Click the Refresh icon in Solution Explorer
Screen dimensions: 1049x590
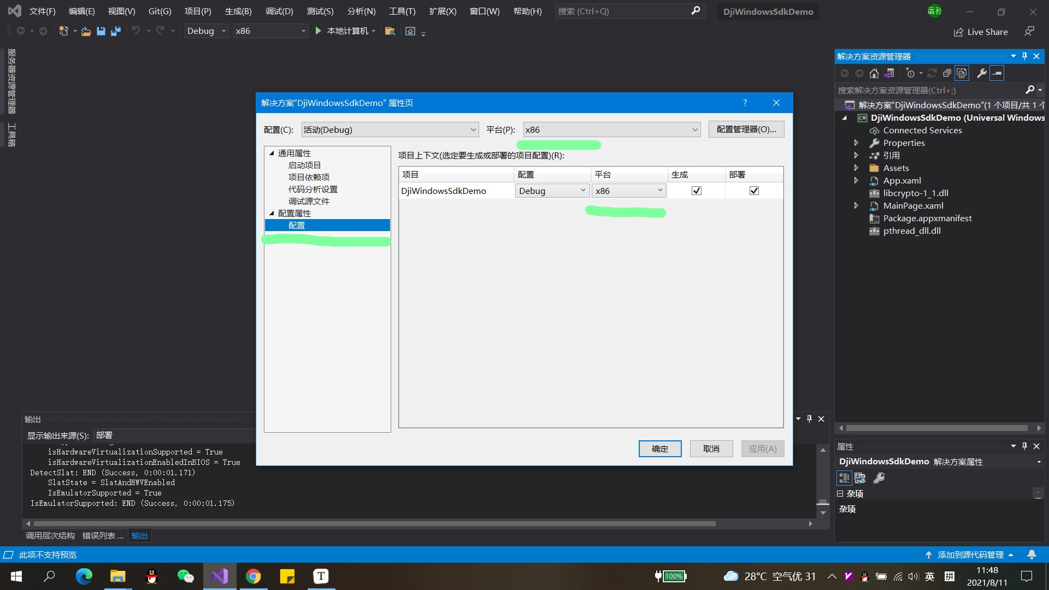tap(932, 73)
